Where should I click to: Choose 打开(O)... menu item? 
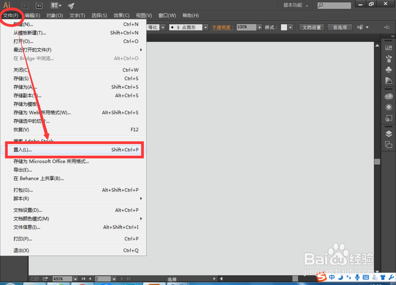[74, 41]
